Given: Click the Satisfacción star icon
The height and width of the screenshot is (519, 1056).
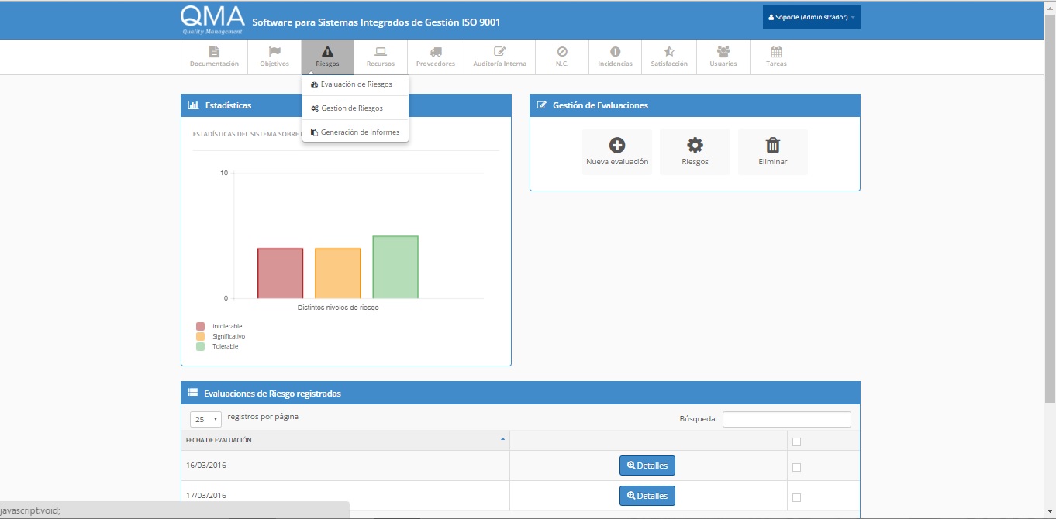Looking at the screenshot, I should (x=669, y=52).
